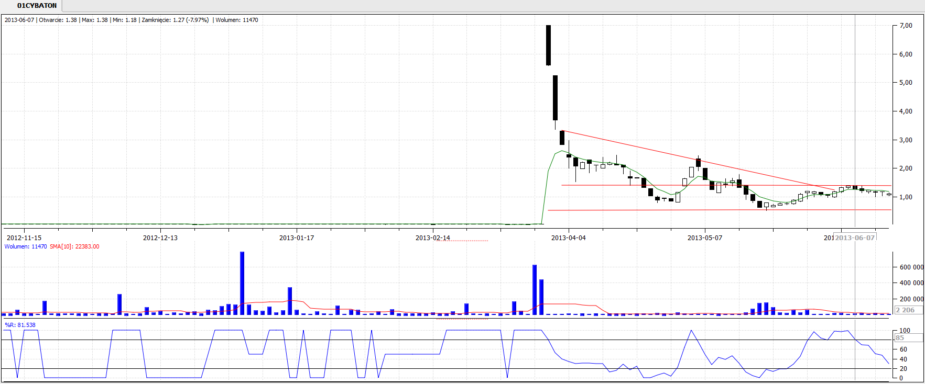Click the %R: 81.538 indicator label
925x384 pixels.
point(20,325)
